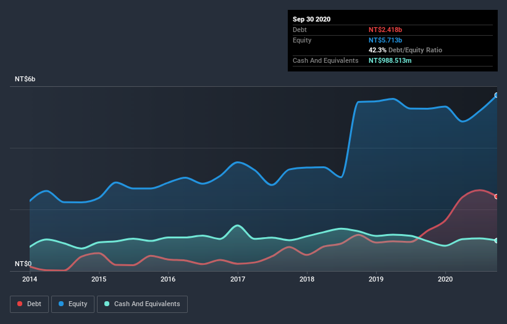Select the 2019 x-axis label
The width and height of the screenshot is (507, 324).
[x=376, y=279]
